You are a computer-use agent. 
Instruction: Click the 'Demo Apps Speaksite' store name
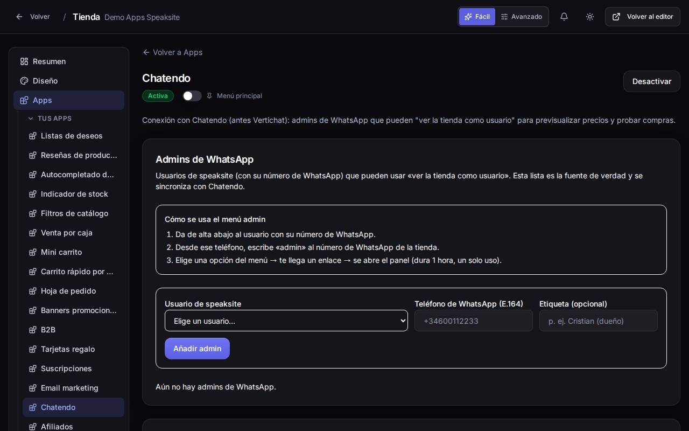[x=142, y=17]
